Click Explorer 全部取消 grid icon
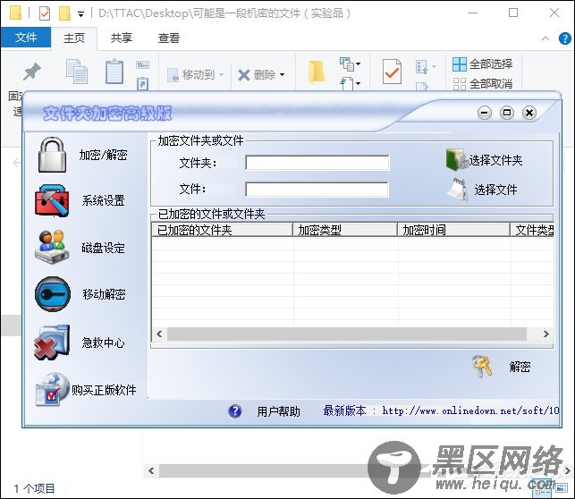 (460, 83)
